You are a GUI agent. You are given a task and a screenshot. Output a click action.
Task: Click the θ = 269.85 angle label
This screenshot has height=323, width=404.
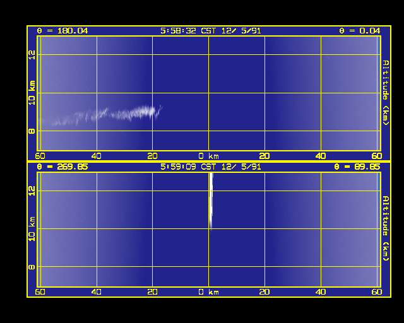[62, 167]
